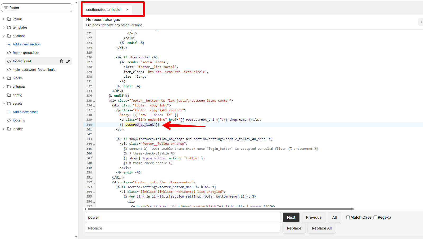
Task: Click the plus icon beside Add a new asset
Action: [x=9, y=112]
